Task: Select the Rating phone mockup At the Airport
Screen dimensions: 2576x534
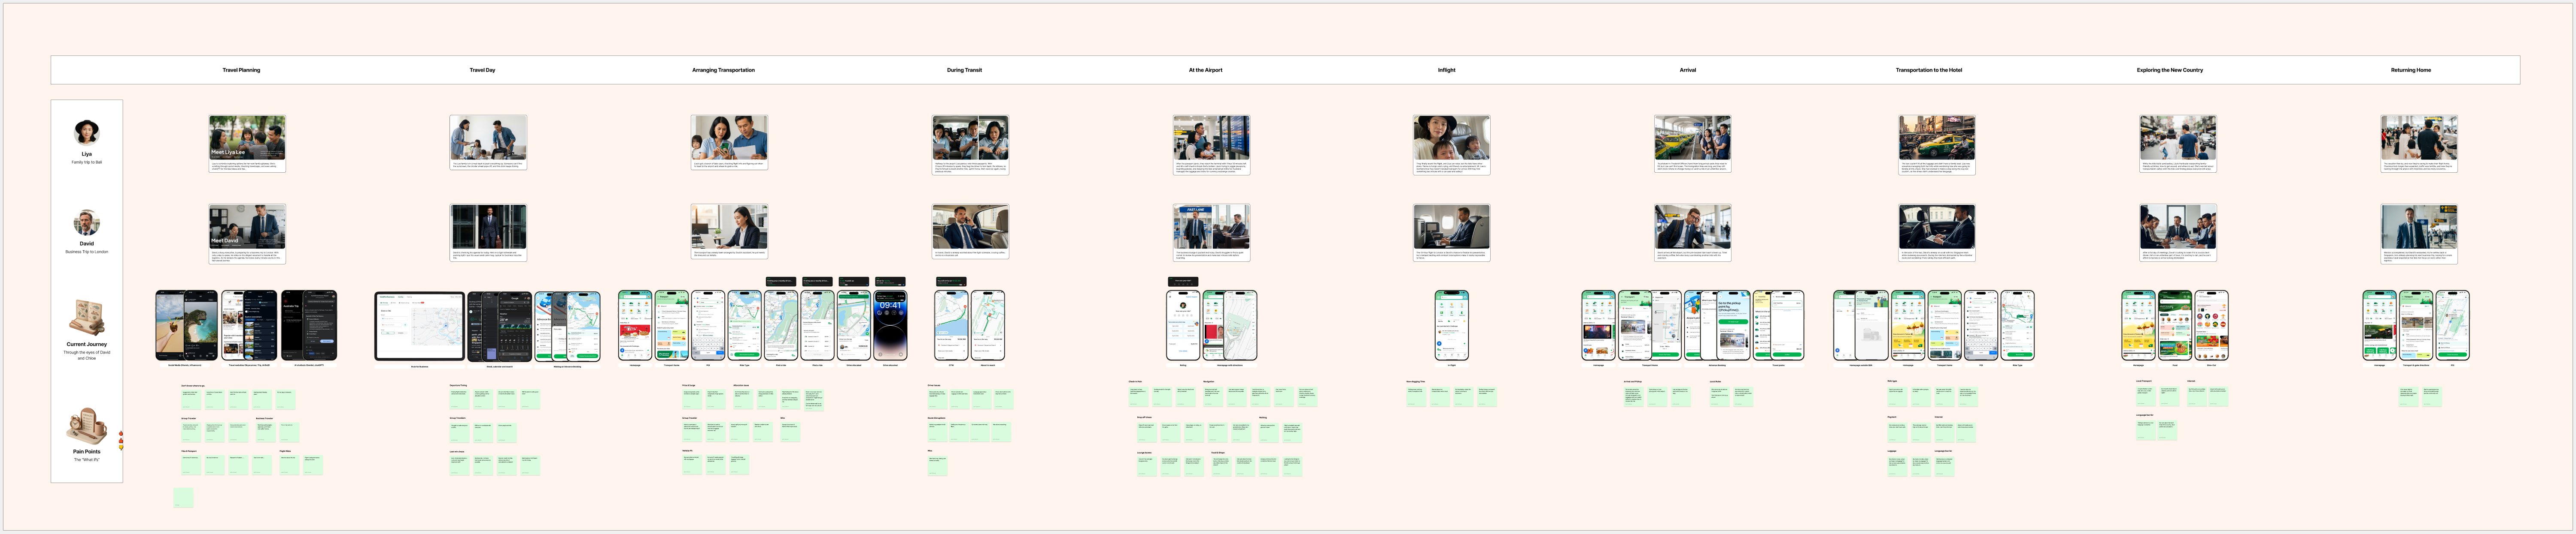Action: 1183,325
